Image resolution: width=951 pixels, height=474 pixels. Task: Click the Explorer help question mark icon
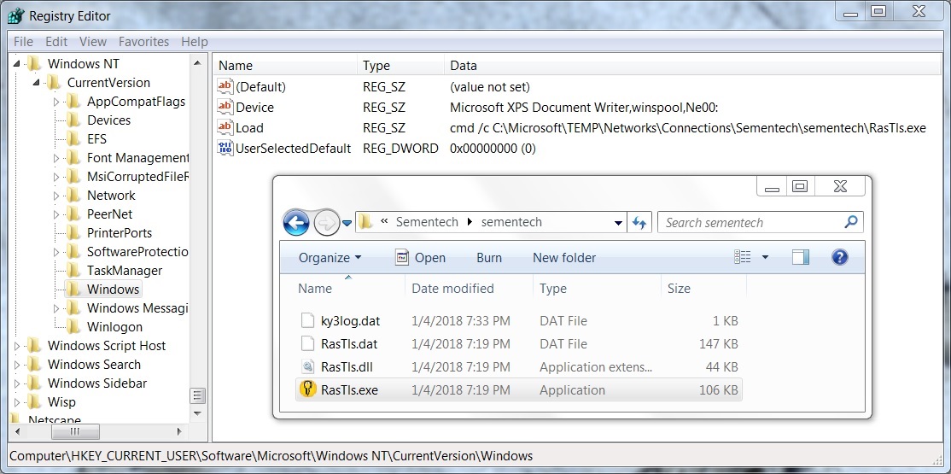(x=839, y=257)
